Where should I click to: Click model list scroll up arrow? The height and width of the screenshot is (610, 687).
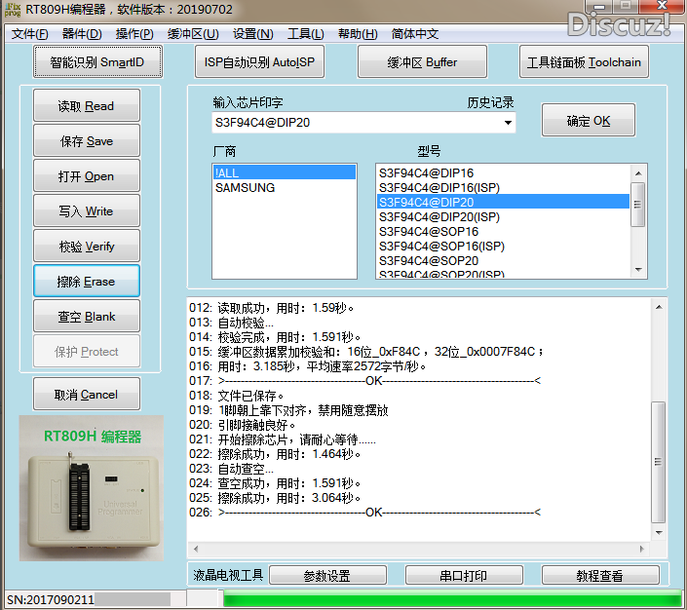point(638,173)
